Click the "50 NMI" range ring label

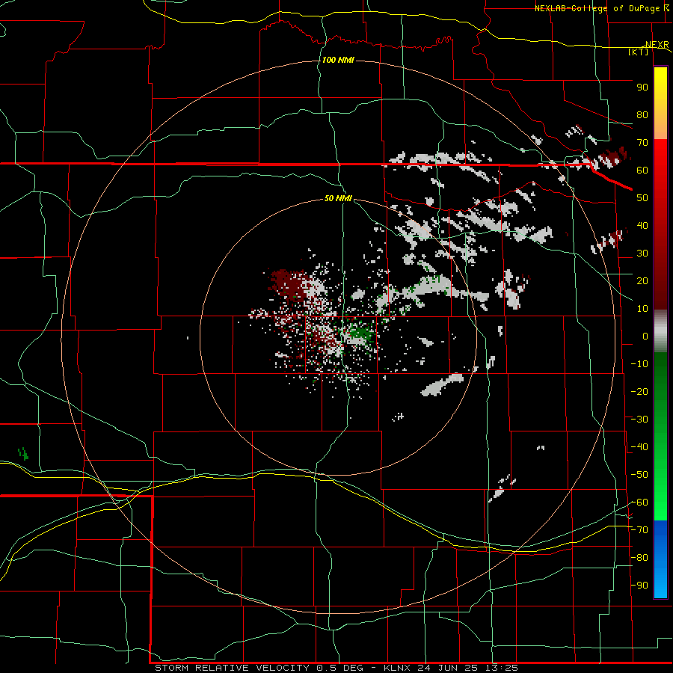(x=338, y=198)
